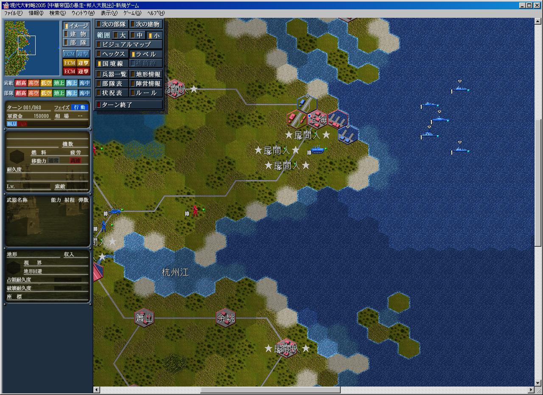
Task: Open the 表示(V) menu
Action: [109, 13]
